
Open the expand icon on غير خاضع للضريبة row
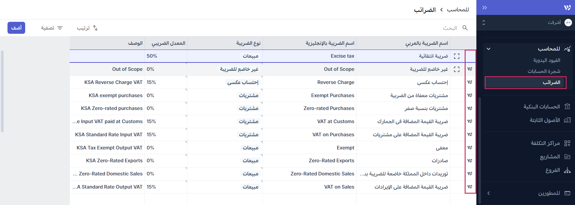coord(457,69)
